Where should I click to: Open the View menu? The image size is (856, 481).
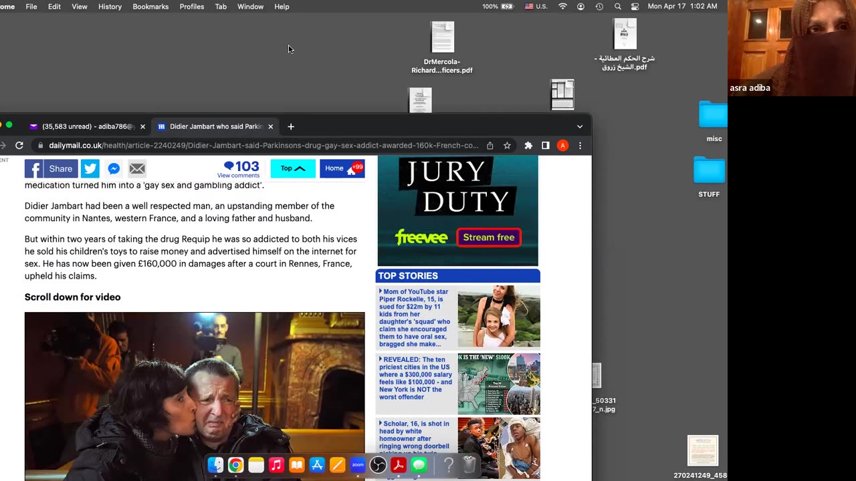pyautogui.click(x=80, y=7)
